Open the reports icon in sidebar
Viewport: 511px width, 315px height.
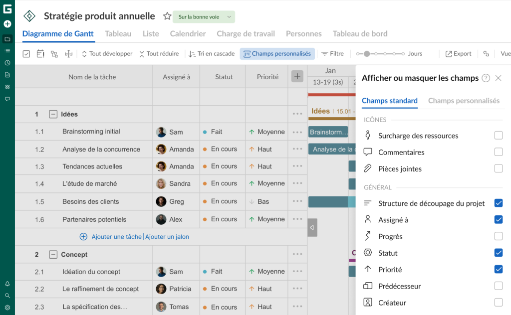[x=7, y=75]
